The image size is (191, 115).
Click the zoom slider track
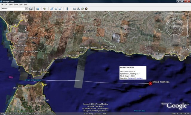coord(188,27)
